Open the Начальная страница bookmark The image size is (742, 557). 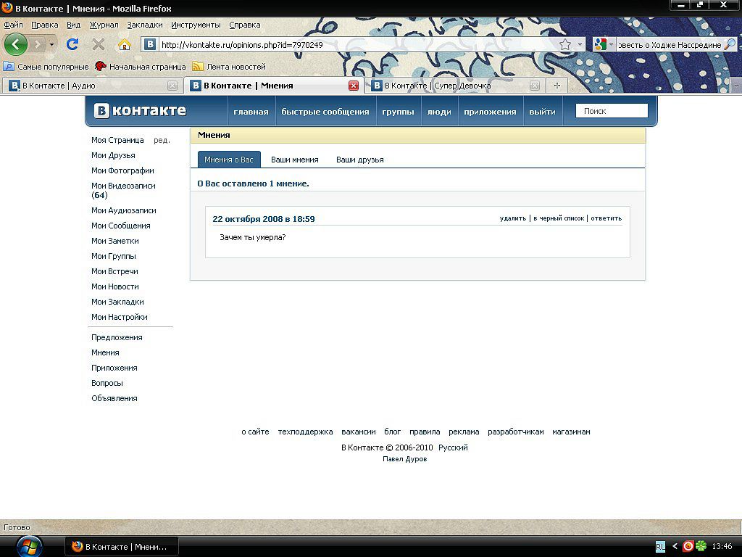tap(141, 67)
